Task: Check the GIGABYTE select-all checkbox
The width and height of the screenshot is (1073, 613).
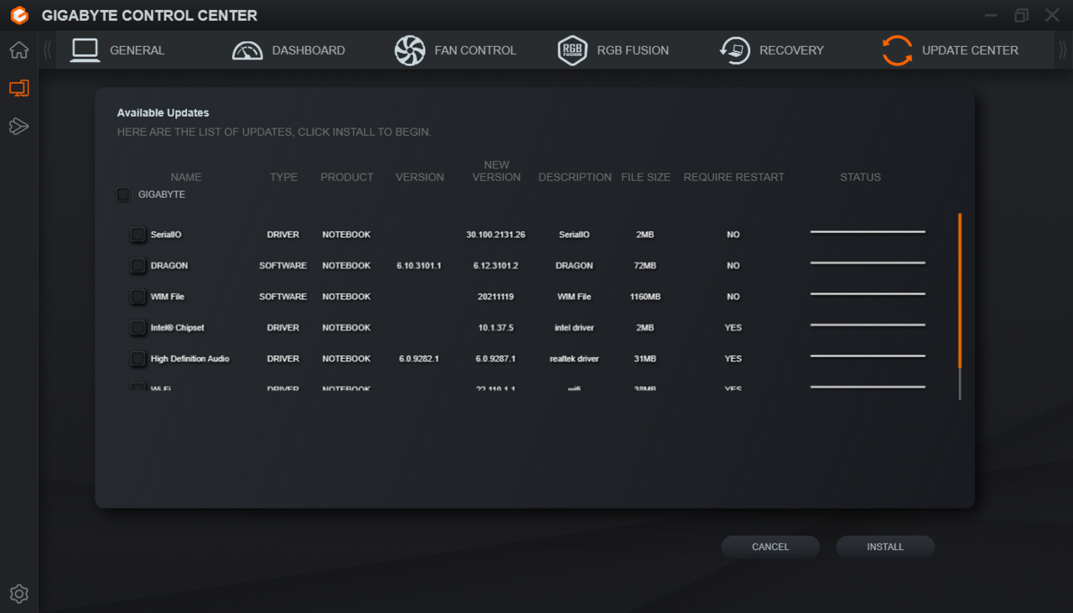Action: coord(123,195)
